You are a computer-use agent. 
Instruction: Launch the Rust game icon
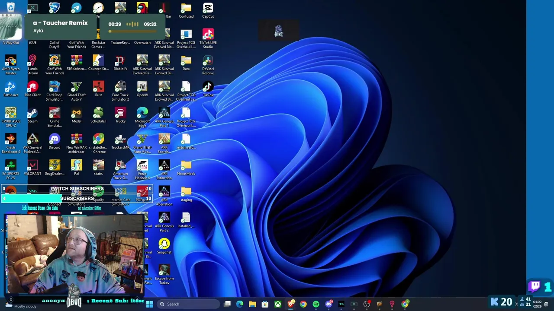pos(98,89)
